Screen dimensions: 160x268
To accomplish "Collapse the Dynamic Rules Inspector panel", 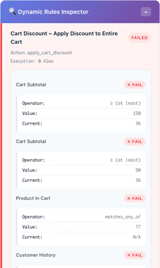I will click(146, 12).
